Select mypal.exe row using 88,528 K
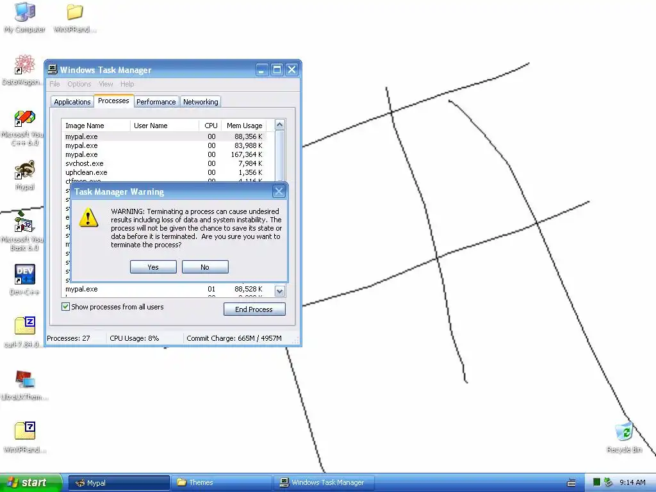The image size is (656, 492). pos(164,289)
